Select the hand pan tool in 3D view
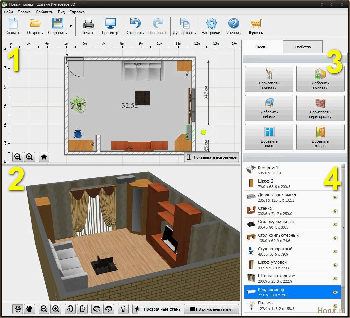Viewport: 350px width, 318px height. coord(30,309)
